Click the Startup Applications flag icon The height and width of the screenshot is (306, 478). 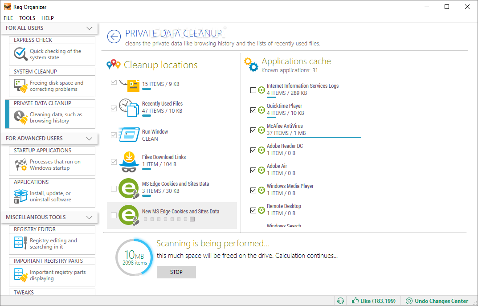21,165
